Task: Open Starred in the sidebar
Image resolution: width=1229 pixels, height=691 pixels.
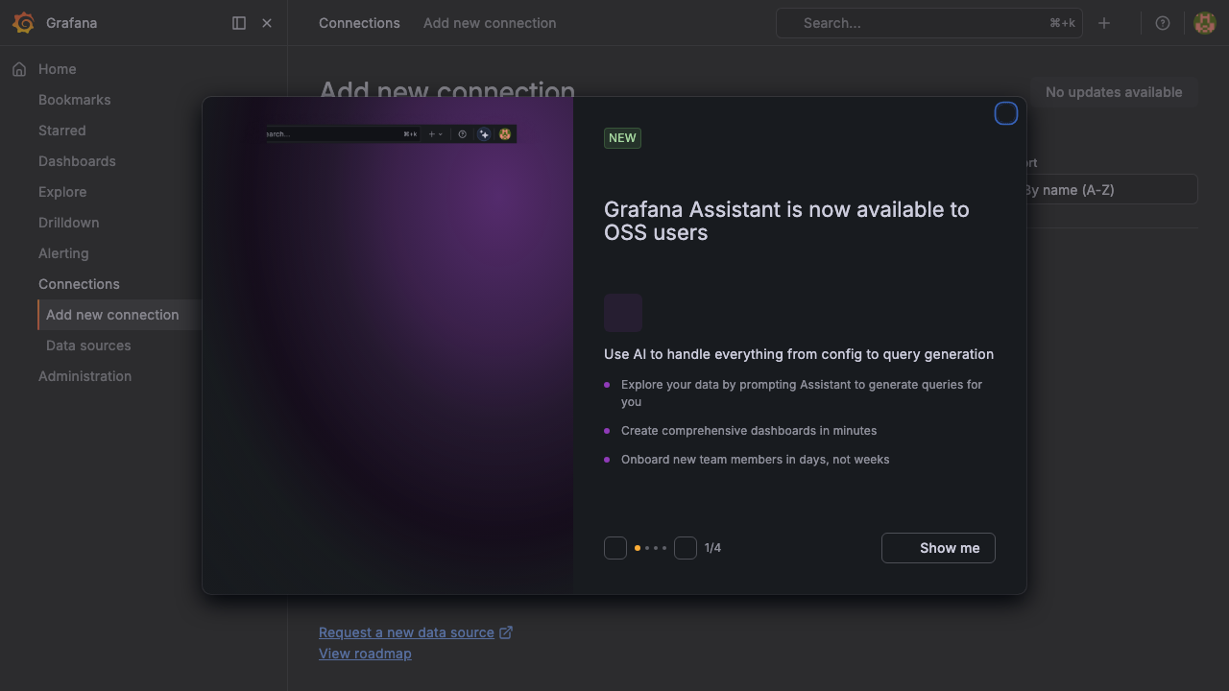Action: click(x=62, y=131)
